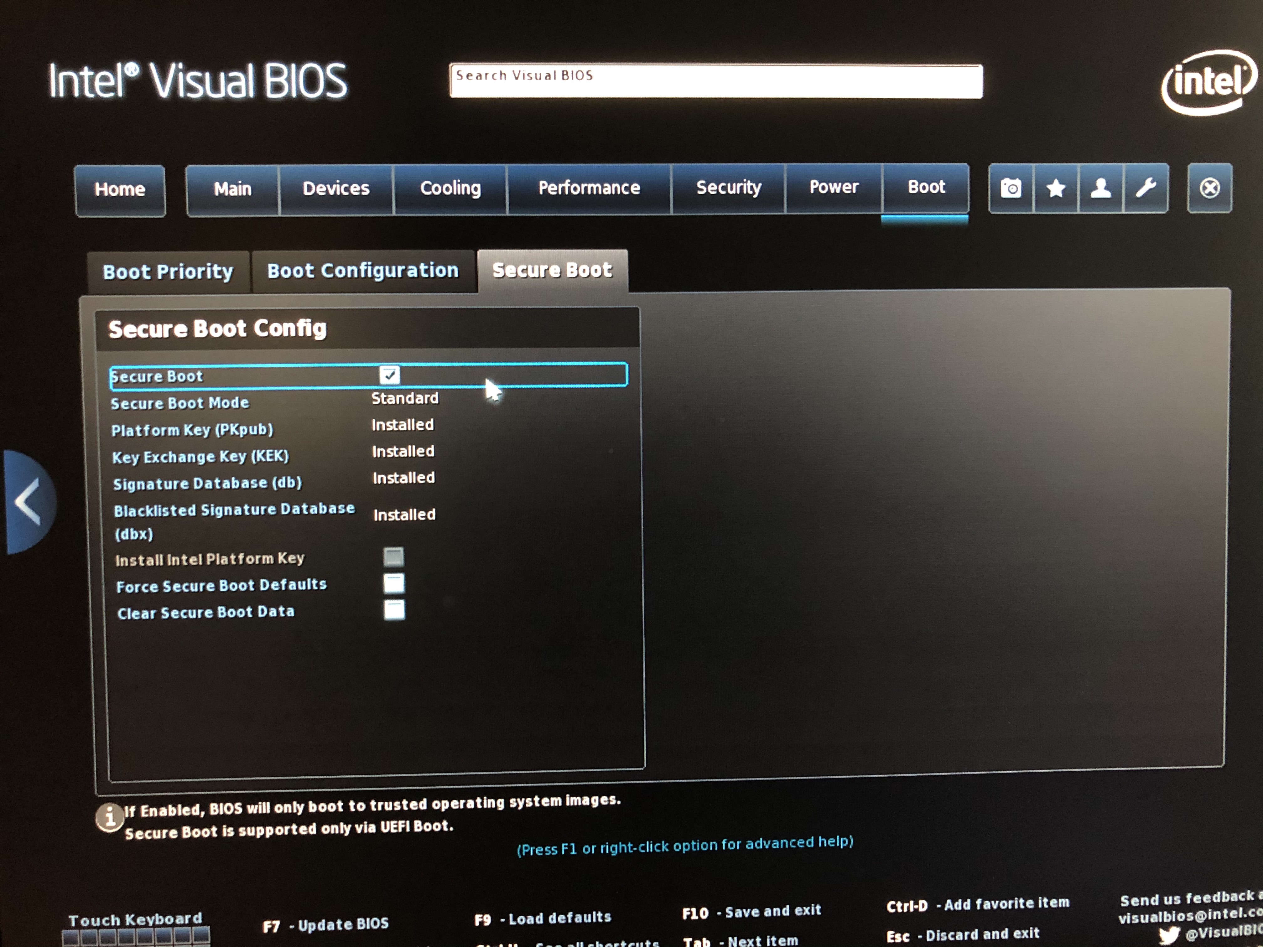Click the Search Visual BIOS field
Screen dimensions: 1263x947
pos(715,81)
